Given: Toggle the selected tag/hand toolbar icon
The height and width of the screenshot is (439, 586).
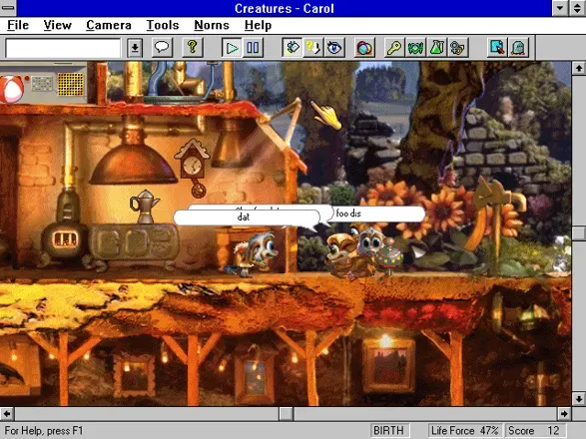Looking at the screenshot, I should [292, 48].
